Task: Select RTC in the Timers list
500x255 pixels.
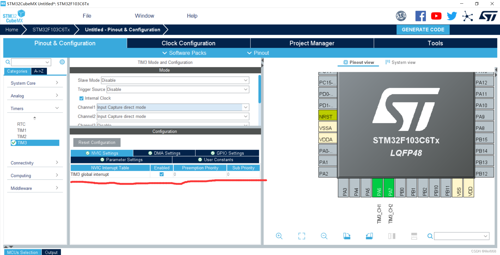Action: point(21,124)
